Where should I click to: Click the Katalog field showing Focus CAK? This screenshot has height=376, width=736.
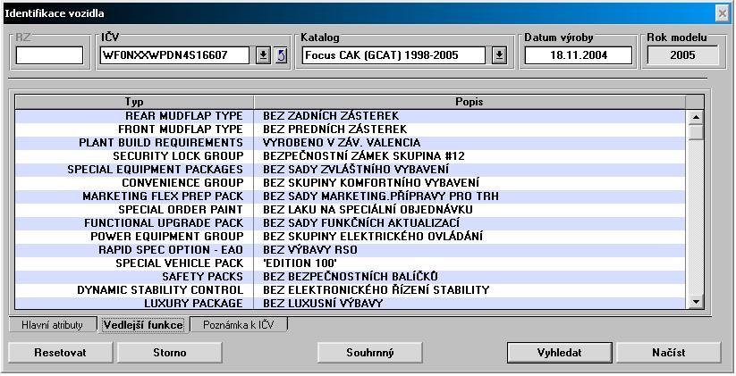click(x=395, y=55)
